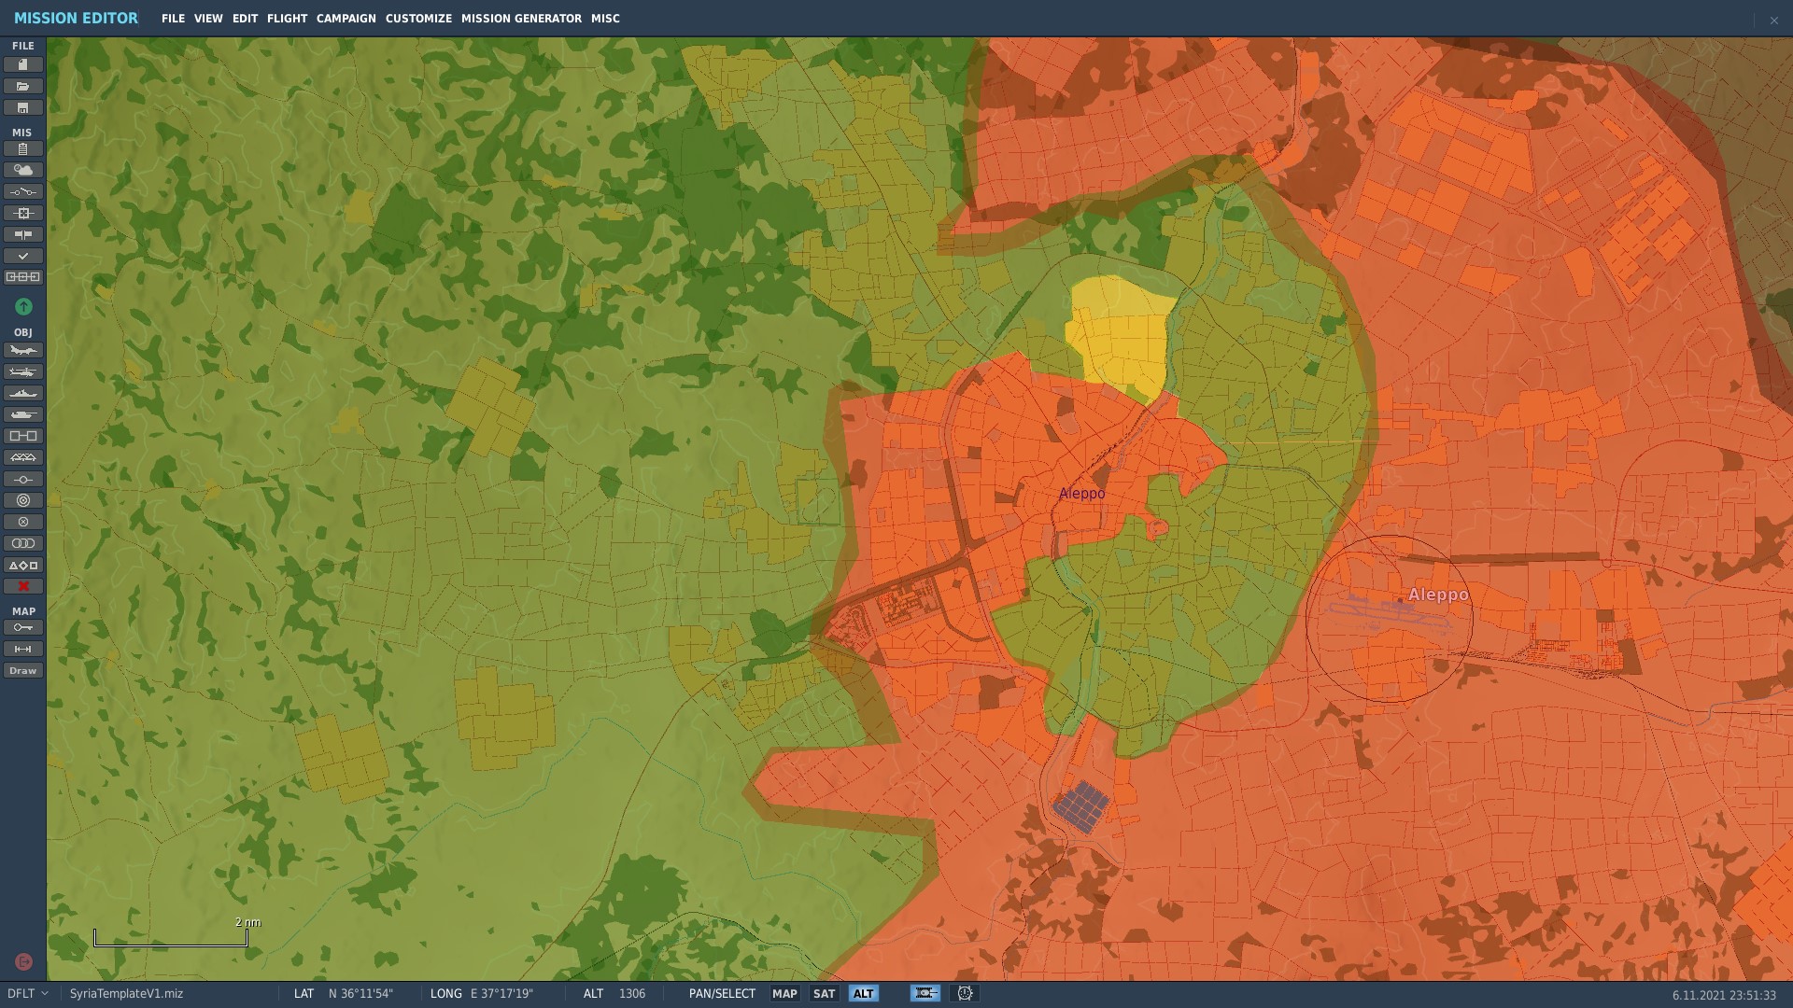Switch map view mode to SAT
Image resolution: width=1793 pixels, height=1008 pixels.
pos(824,993)
